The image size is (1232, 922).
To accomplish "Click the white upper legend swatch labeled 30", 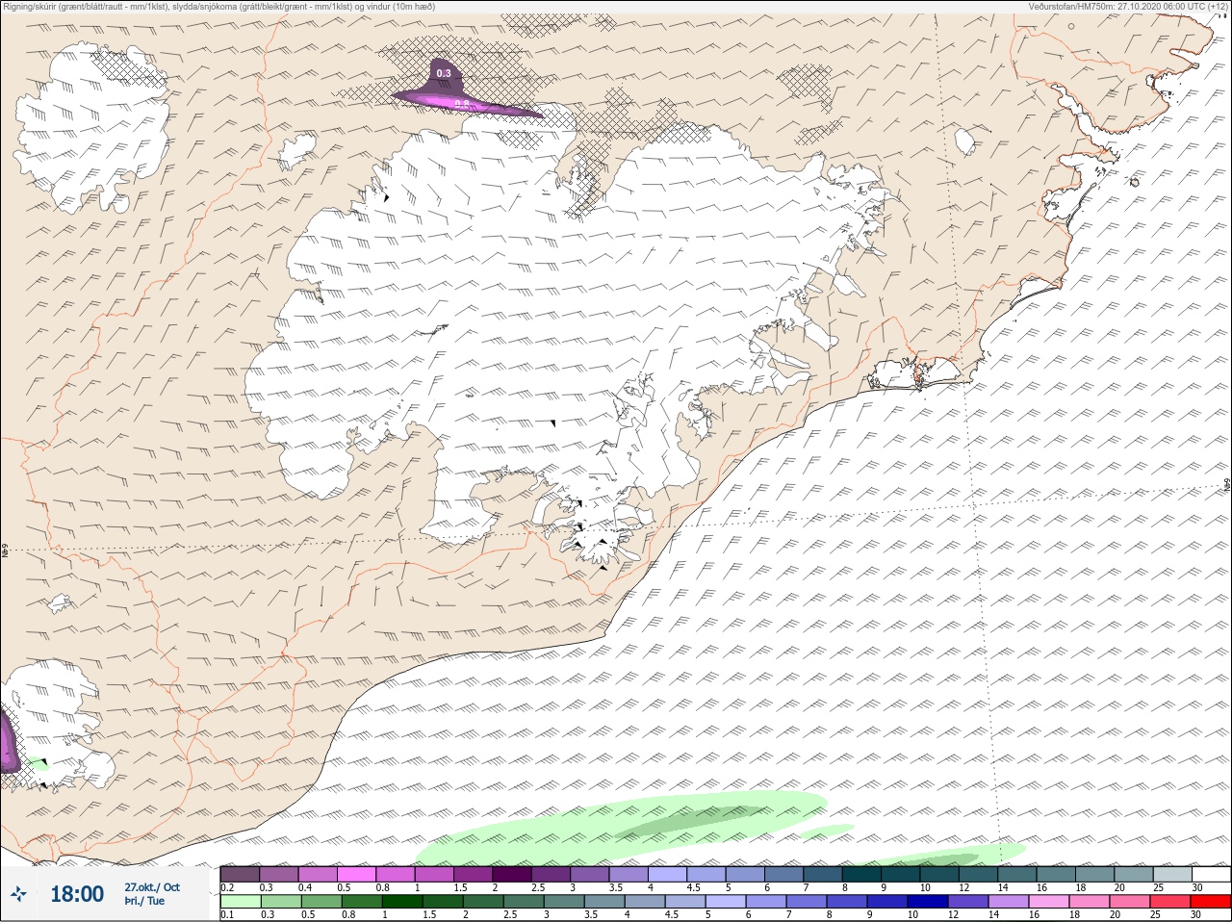I will coord(1211,874).
